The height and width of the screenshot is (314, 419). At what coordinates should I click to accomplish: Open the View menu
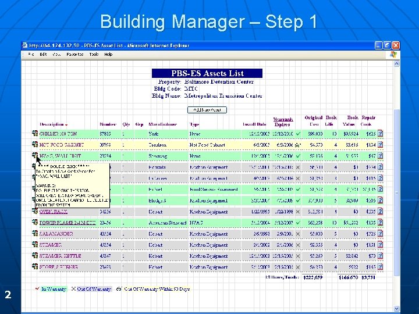pyautogui.click(x=56, y=54)
